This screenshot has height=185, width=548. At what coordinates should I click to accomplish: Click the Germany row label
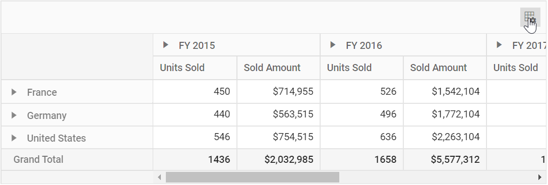[47, 115]
